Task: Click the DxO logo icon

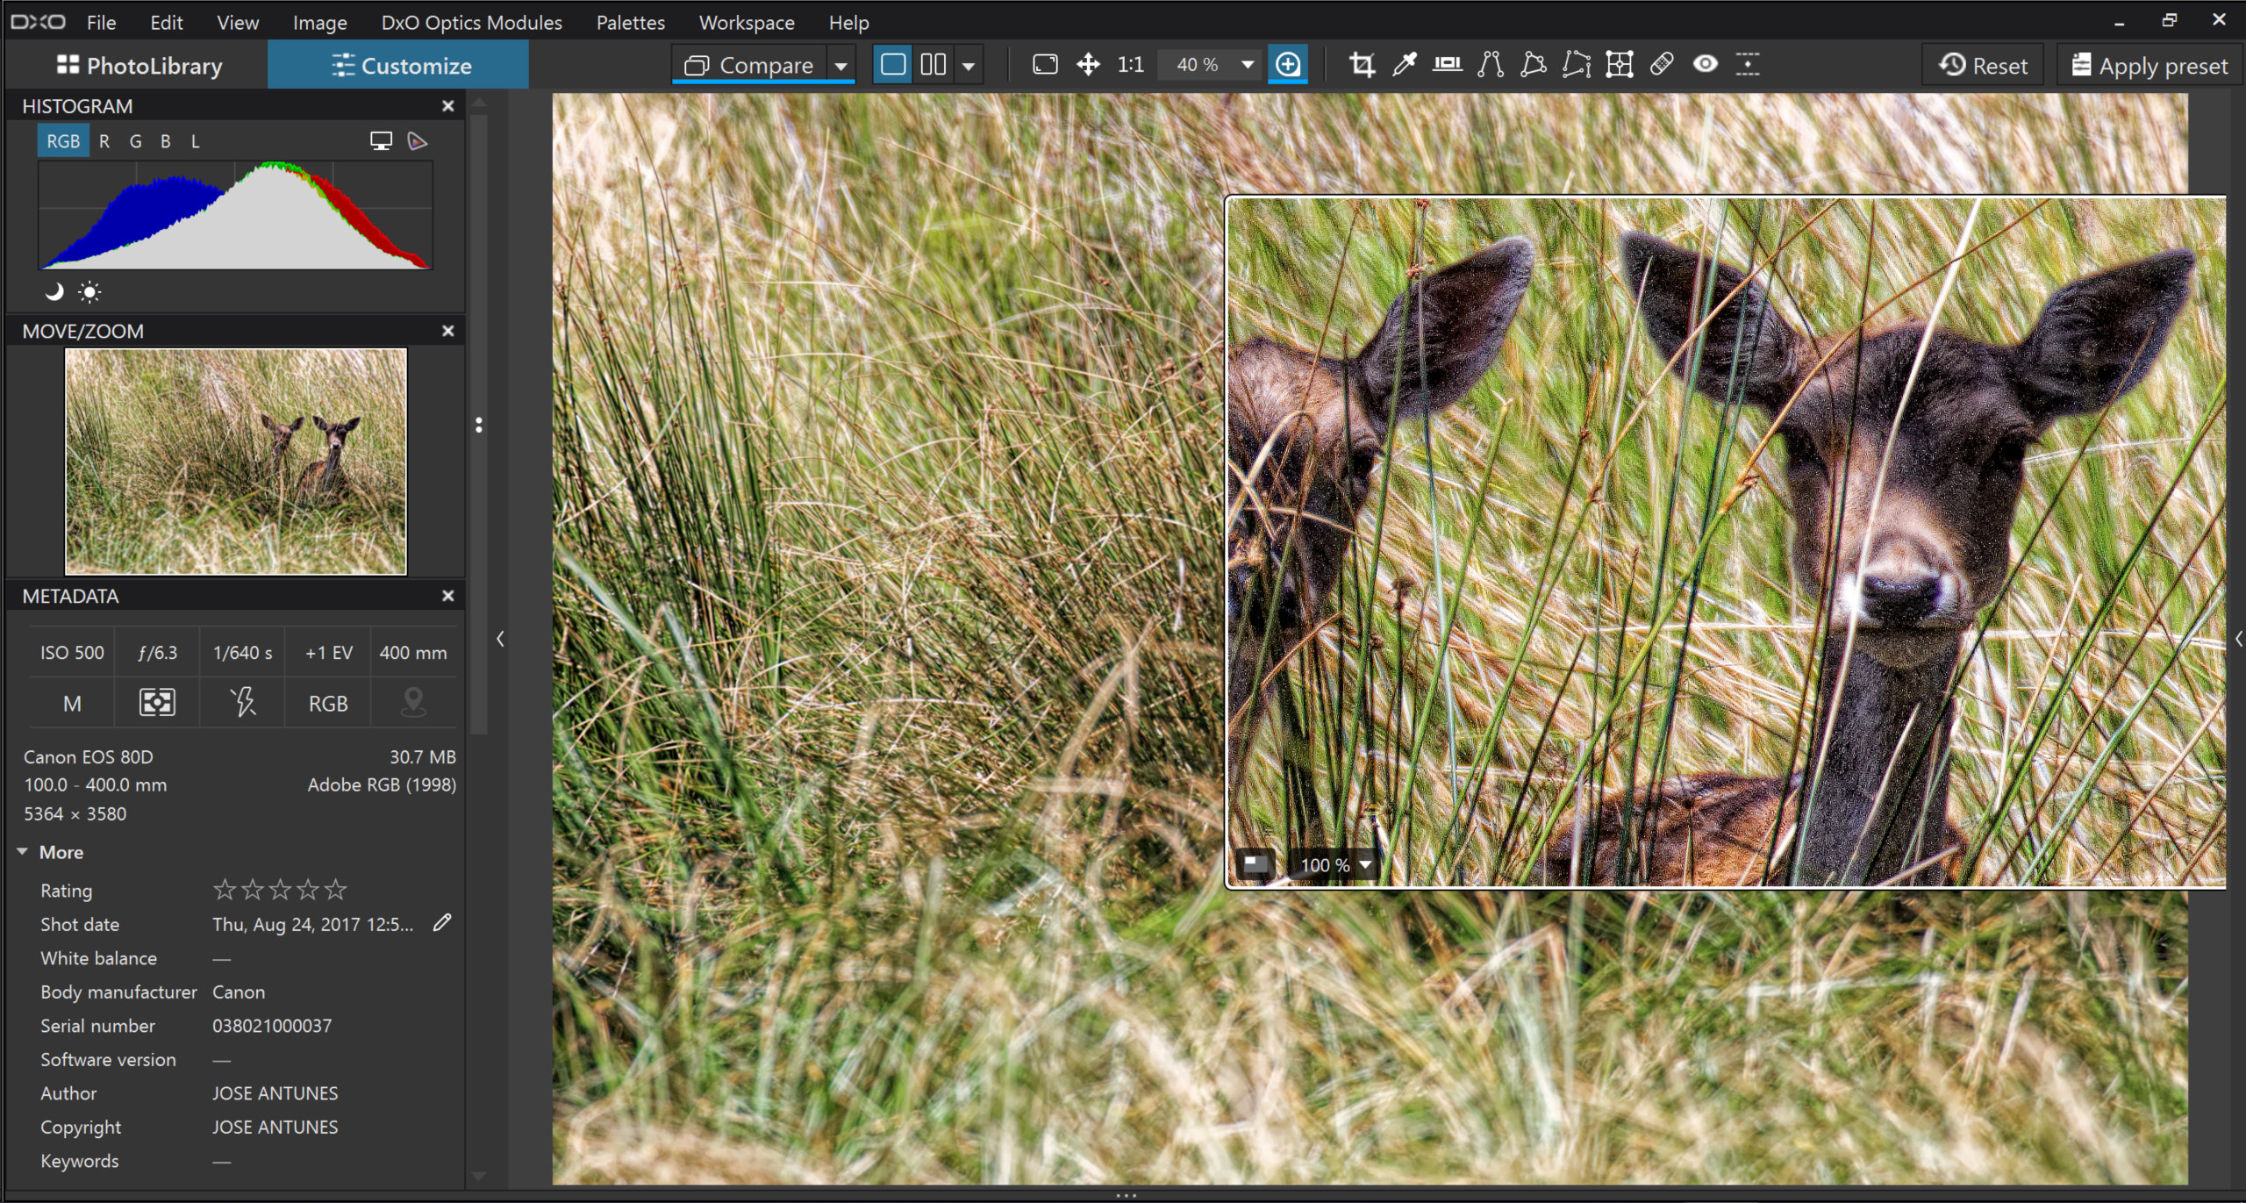Action: (38, 22)
